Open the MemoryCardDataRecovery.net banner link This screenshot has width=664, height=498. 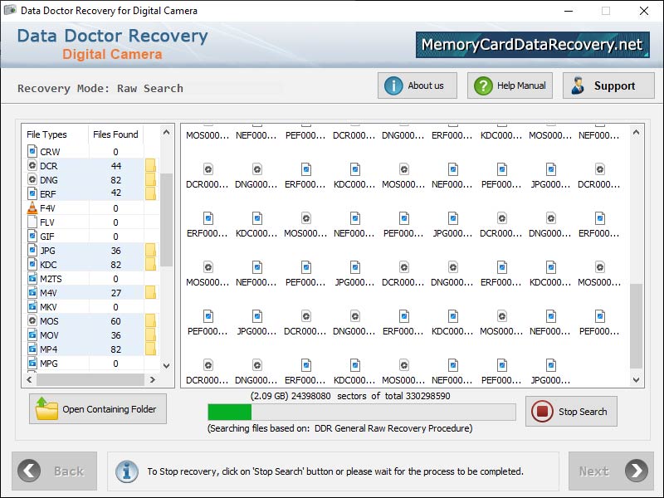point(531,42)
